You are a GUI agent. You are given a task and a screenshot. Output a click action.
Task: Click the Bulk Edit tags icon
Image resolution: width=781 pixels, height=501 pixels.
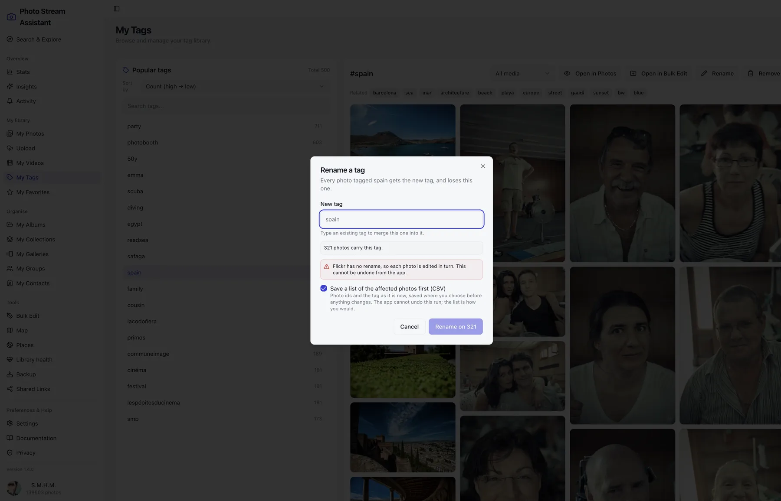10,316
